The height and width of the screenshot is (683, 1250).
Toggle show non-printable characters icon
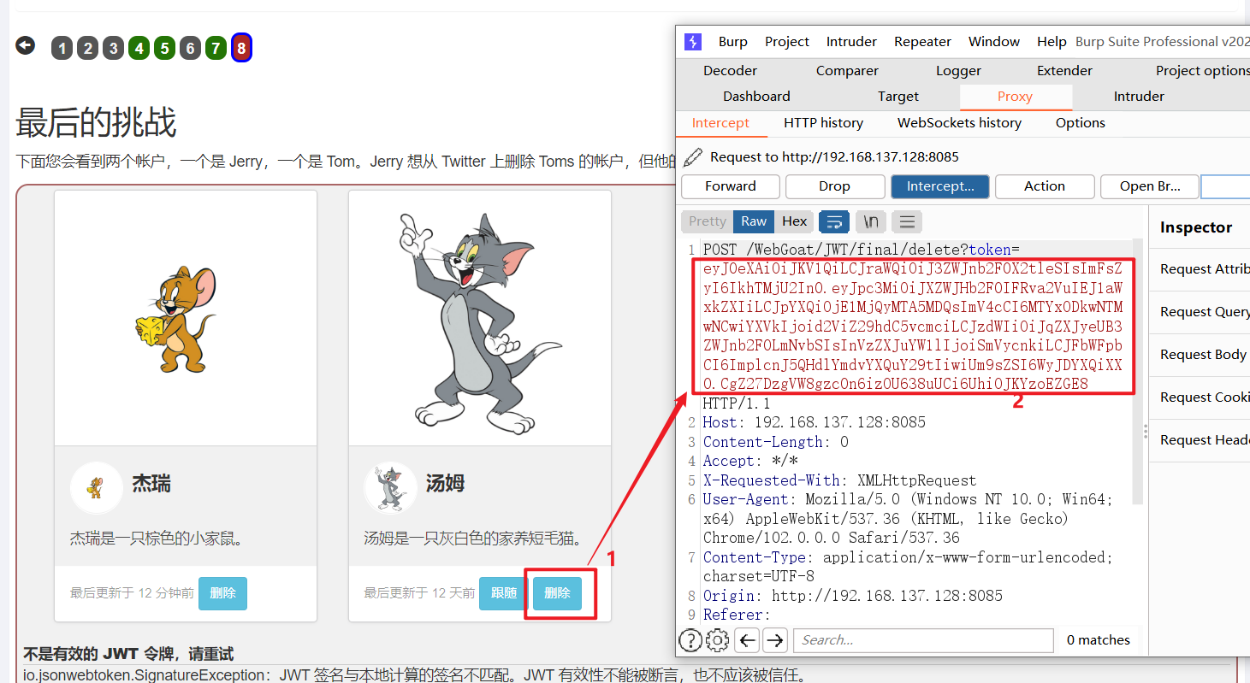[871, 222]
